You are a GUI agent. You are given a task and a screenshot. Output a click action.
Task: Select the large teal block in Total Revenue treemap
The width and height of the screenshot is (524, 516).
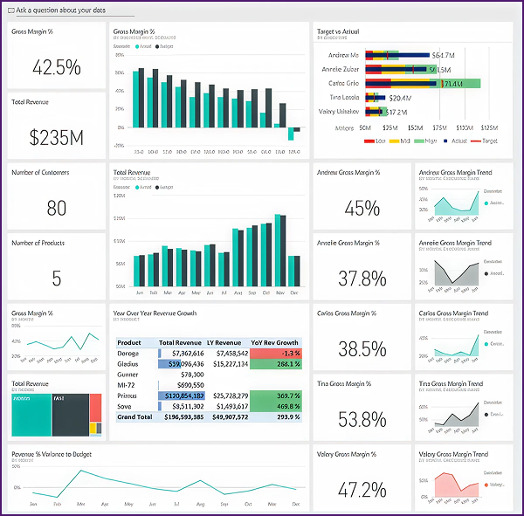click(x=31, y=415)
